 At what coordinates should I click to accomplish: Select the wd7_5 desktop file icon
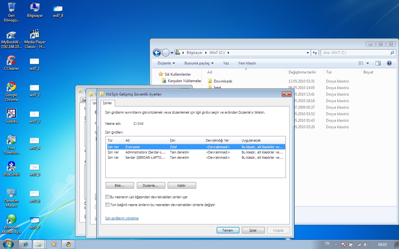pyautogui.click(x=35, y=169)
